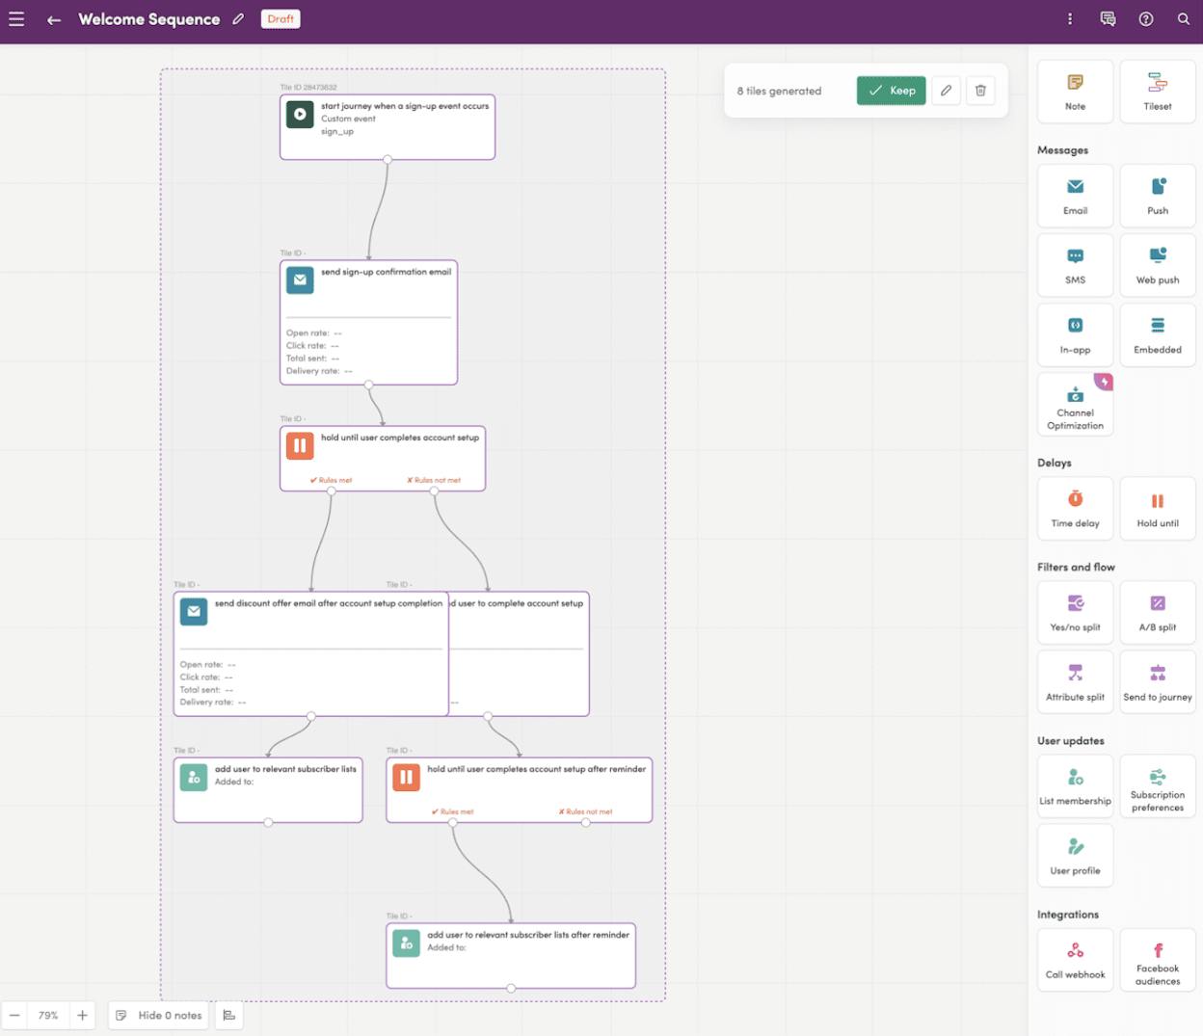Select the Channel Optimization tile
The image size is (1203, 1036).
point(1075,405)
